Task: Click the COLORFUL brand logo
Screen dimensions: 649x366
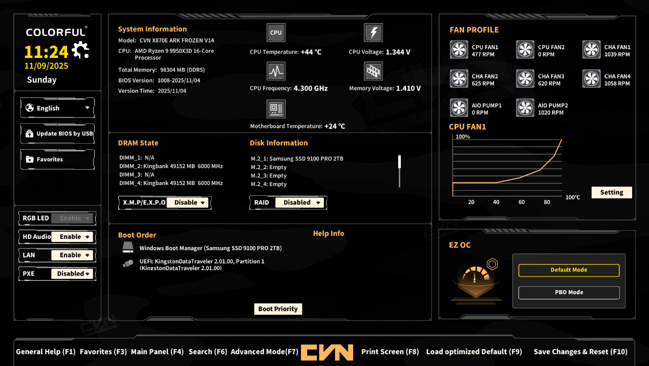Action: click(x=56, y=32)
